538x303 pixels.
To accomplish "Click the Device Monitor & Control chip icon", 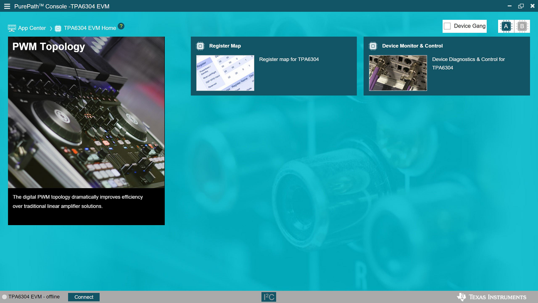I will (373, 46).
